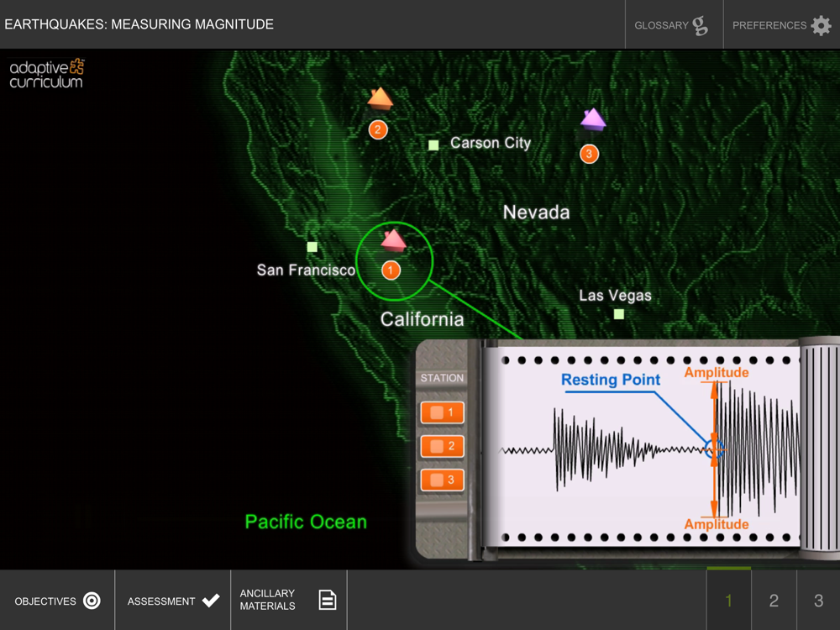Click the Pacific Ocean label
This screenshot has height=630, width=840.
click(x=306, y=522)
